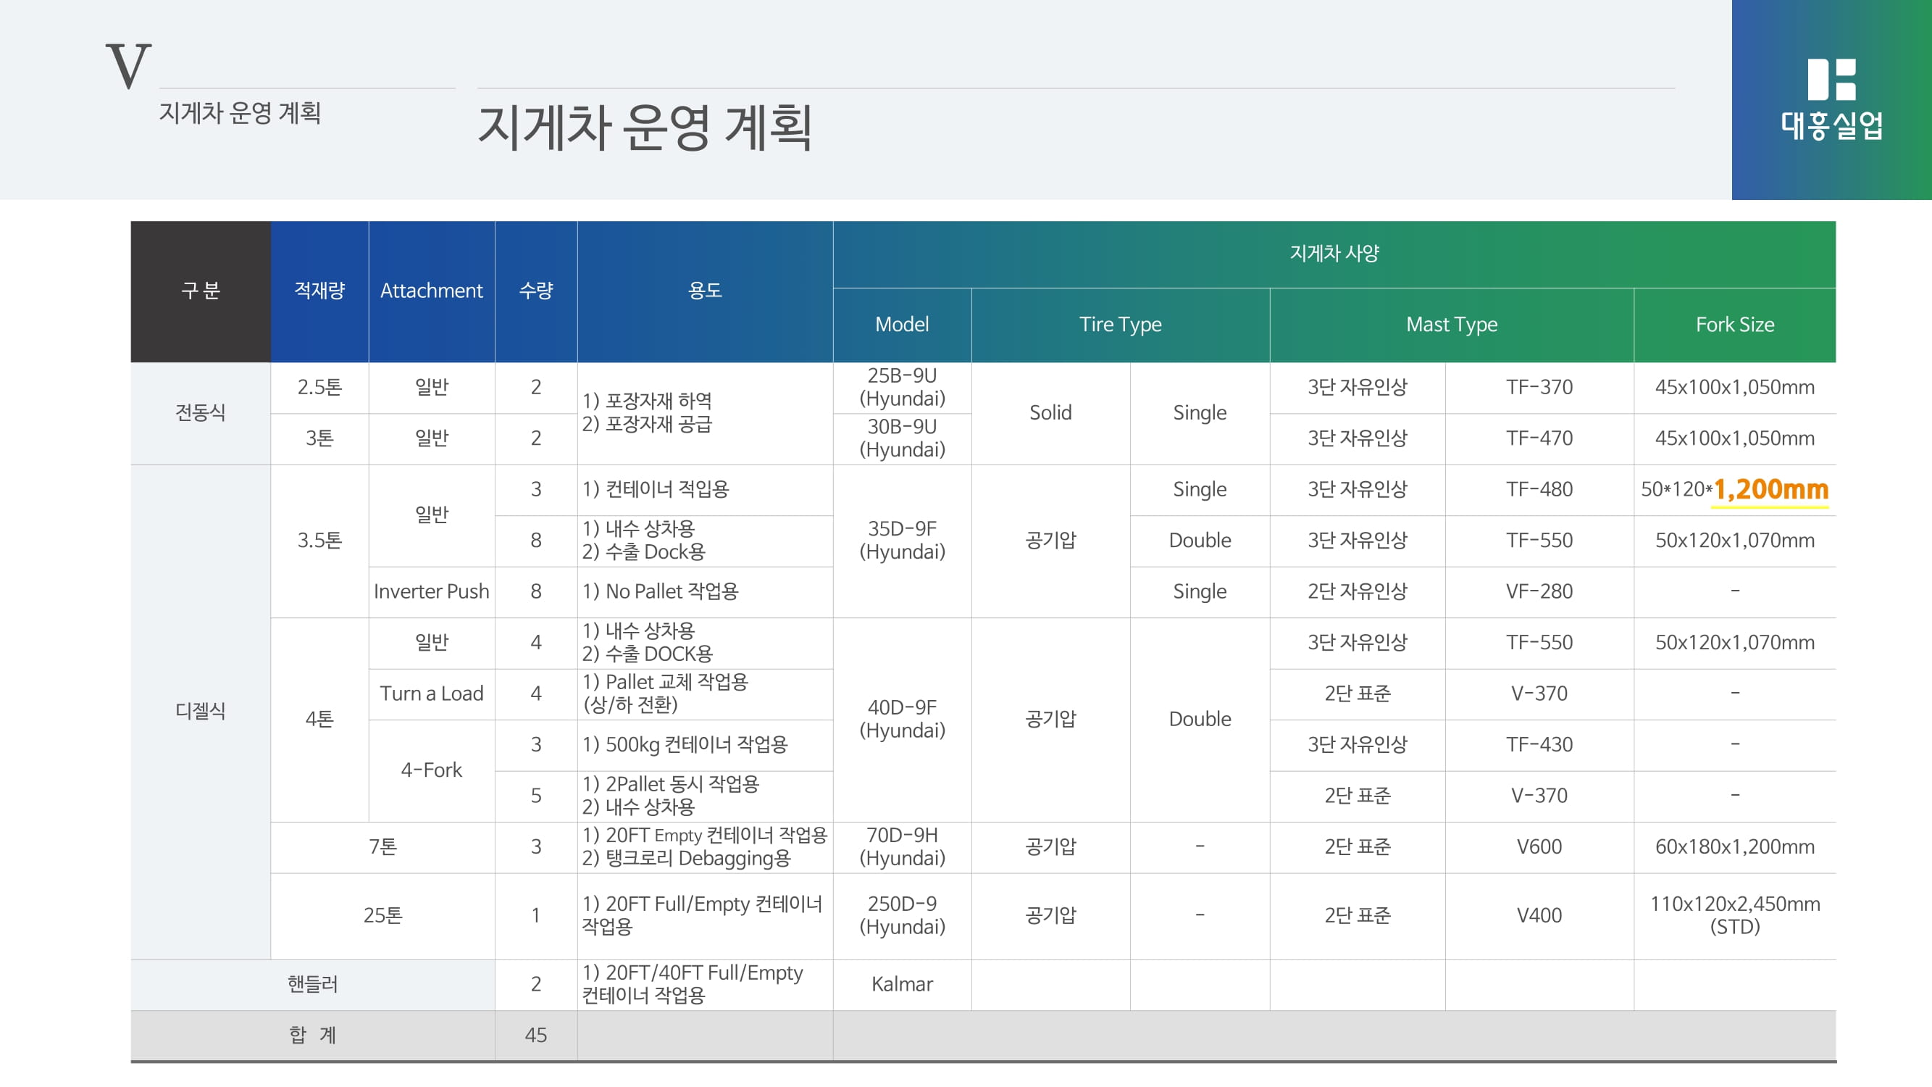Click the highlighted orange 1,200mm text
Screen dimensions: 1932x1087
pos(1770,489)
